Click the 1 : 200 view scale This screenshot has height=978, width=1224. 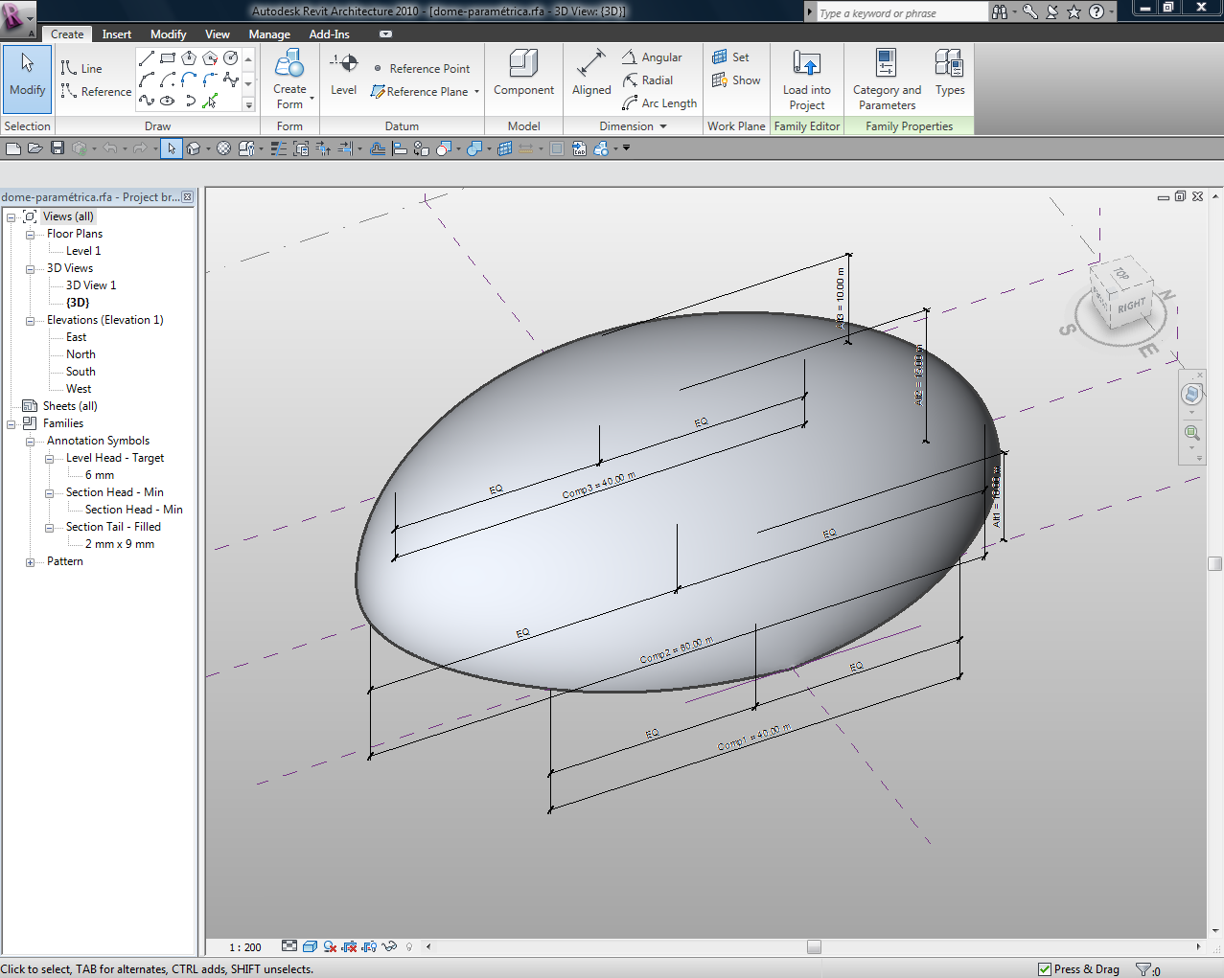coord(245,947)
